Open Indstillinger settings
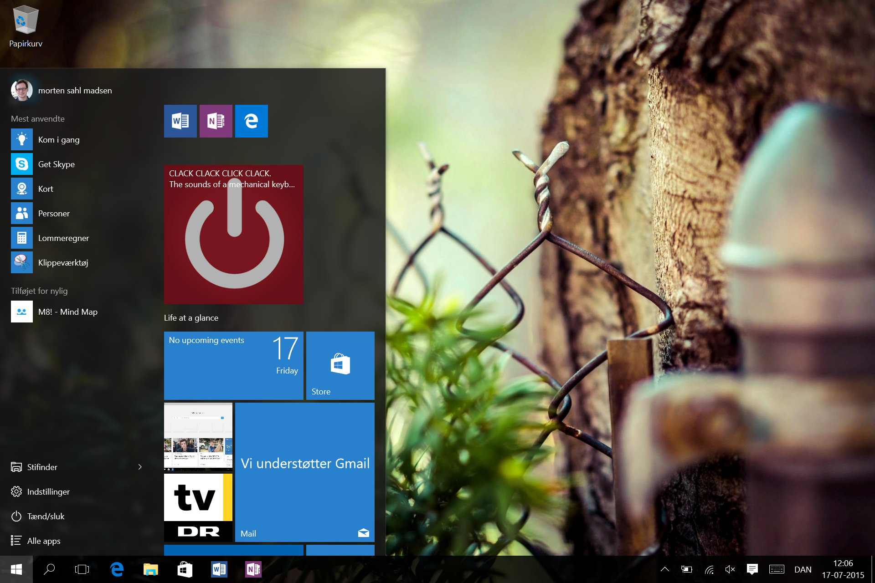The width and height of the screenshot is (875, 583). point(48,492)
